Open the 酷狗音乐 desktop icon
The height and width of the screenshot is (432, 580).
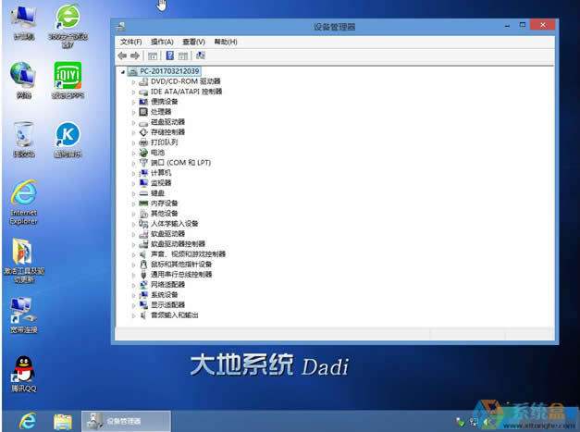67,135
